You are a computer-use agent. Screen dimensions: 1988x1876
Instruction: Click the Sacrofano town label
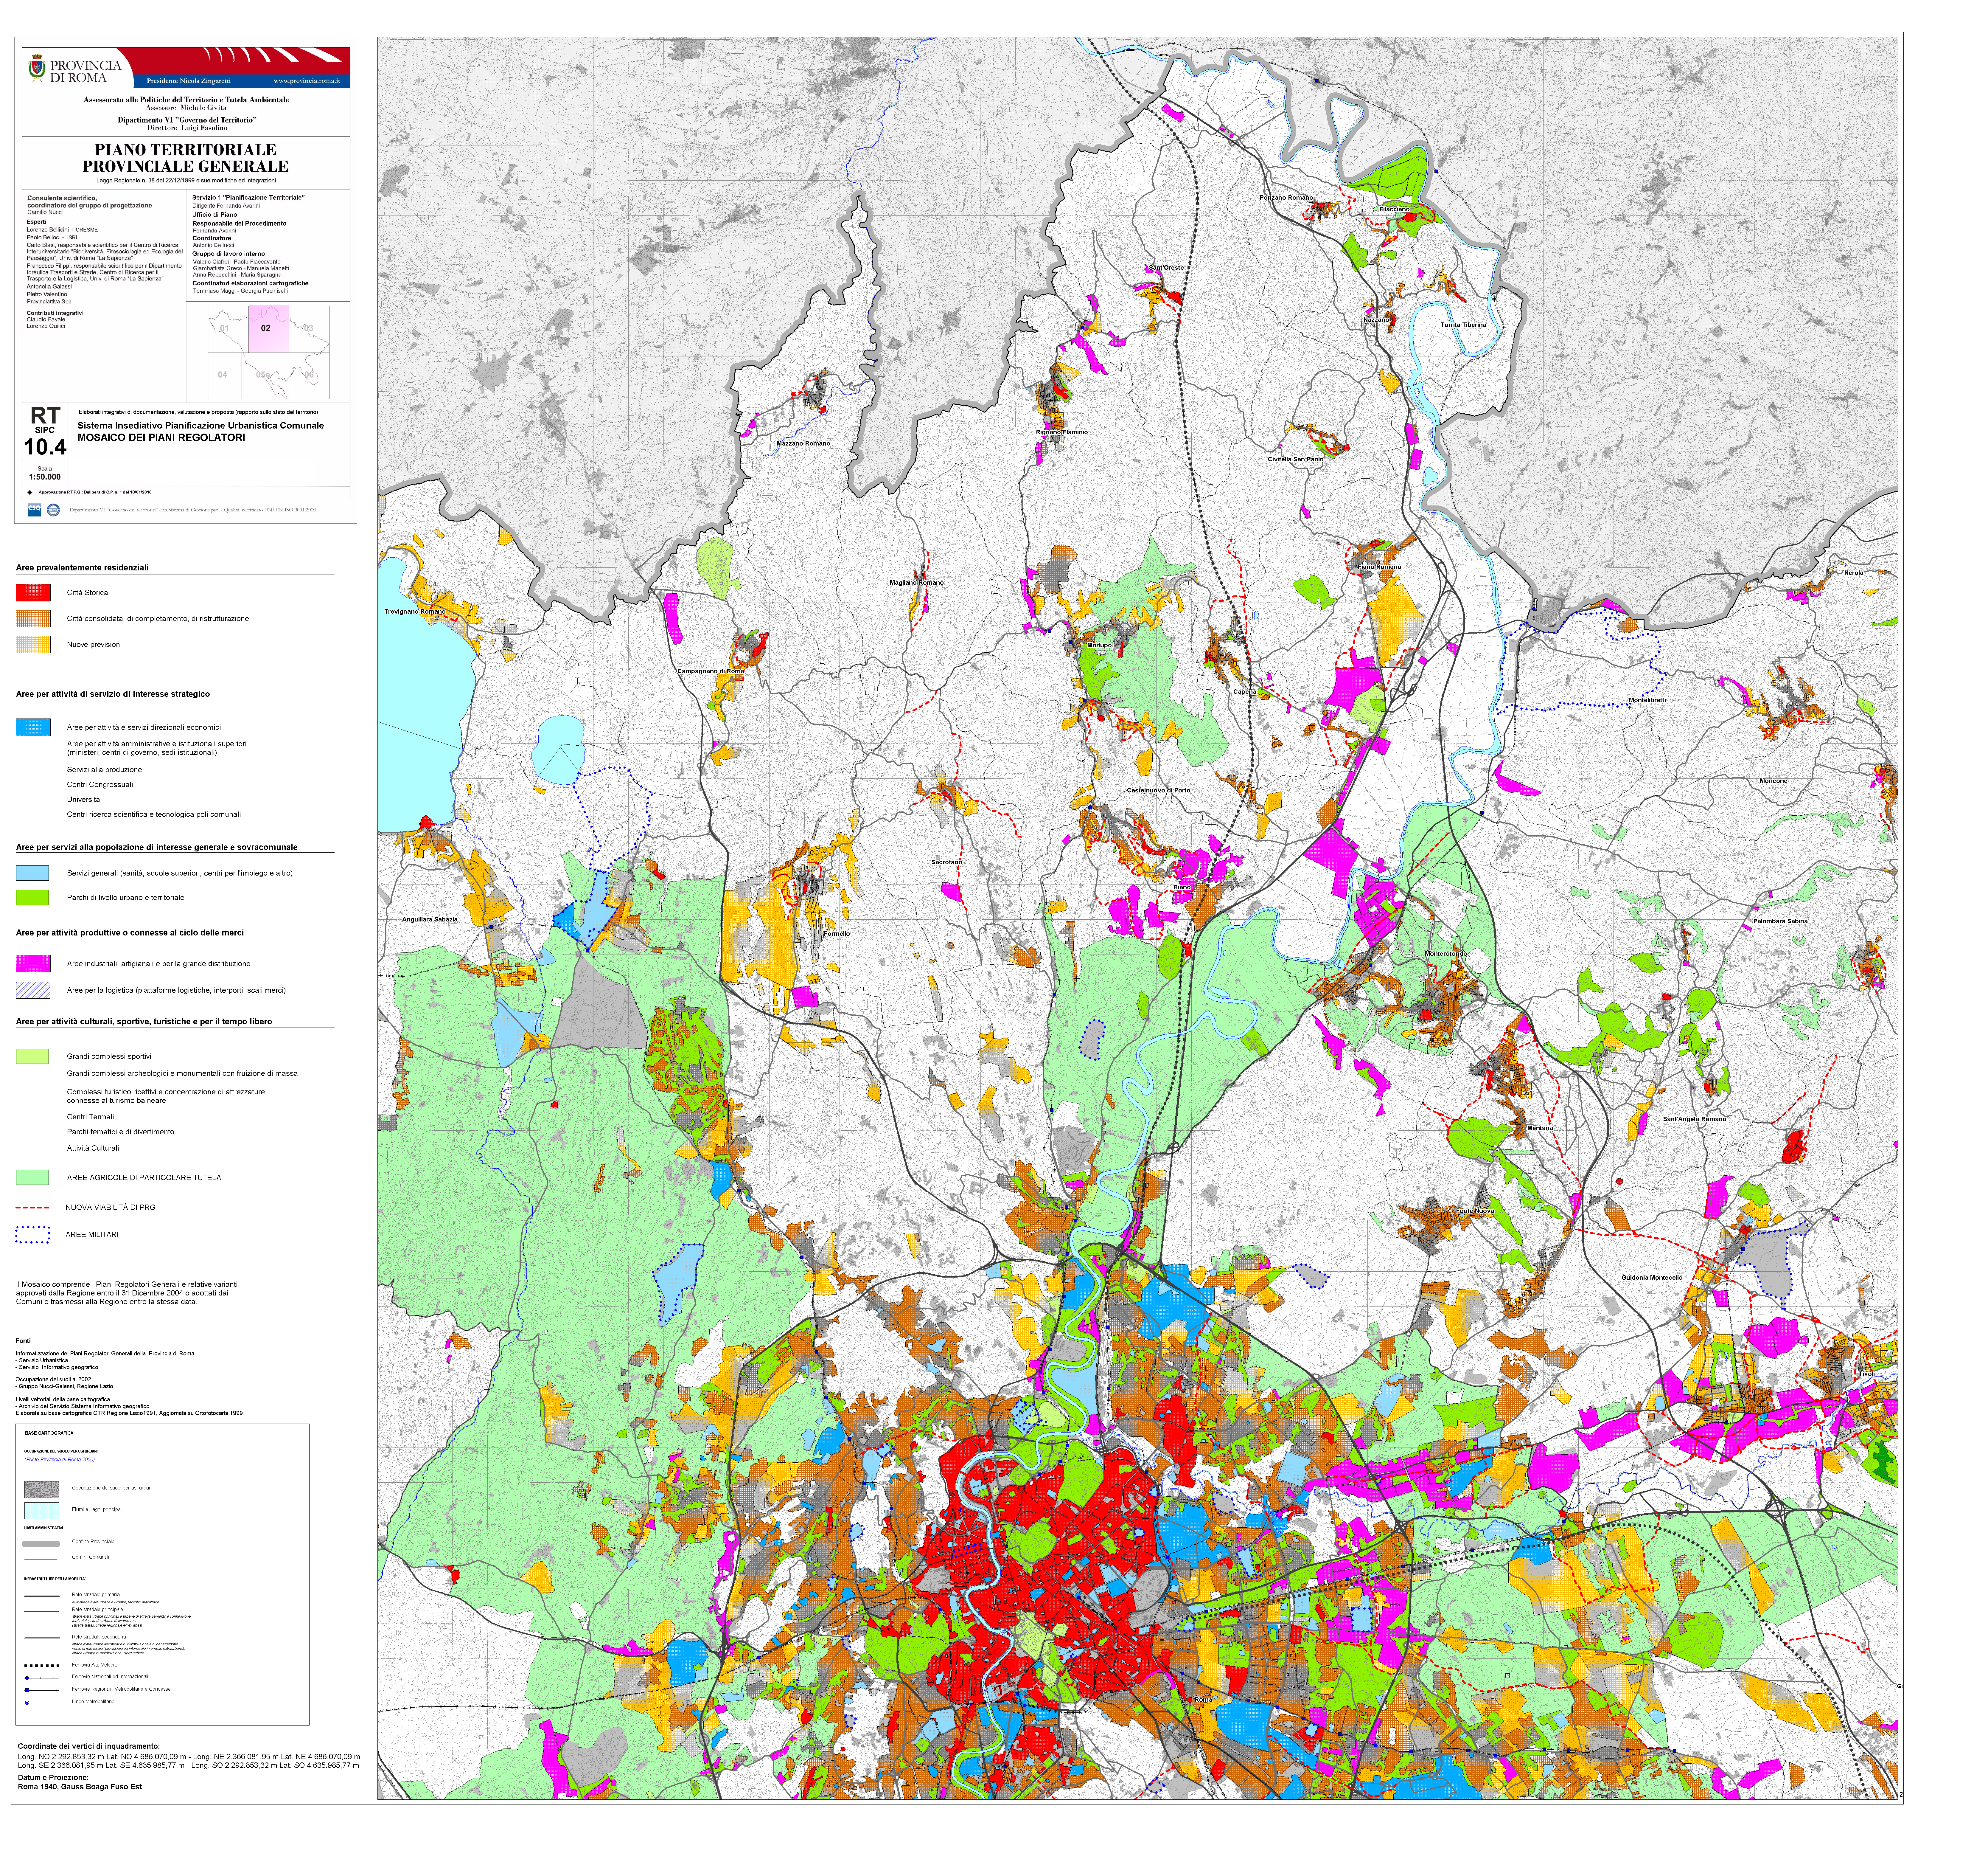coord(947,862)
